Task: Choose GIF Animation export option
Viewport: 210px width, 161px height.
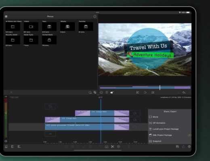Action: [x=170, y=123]
